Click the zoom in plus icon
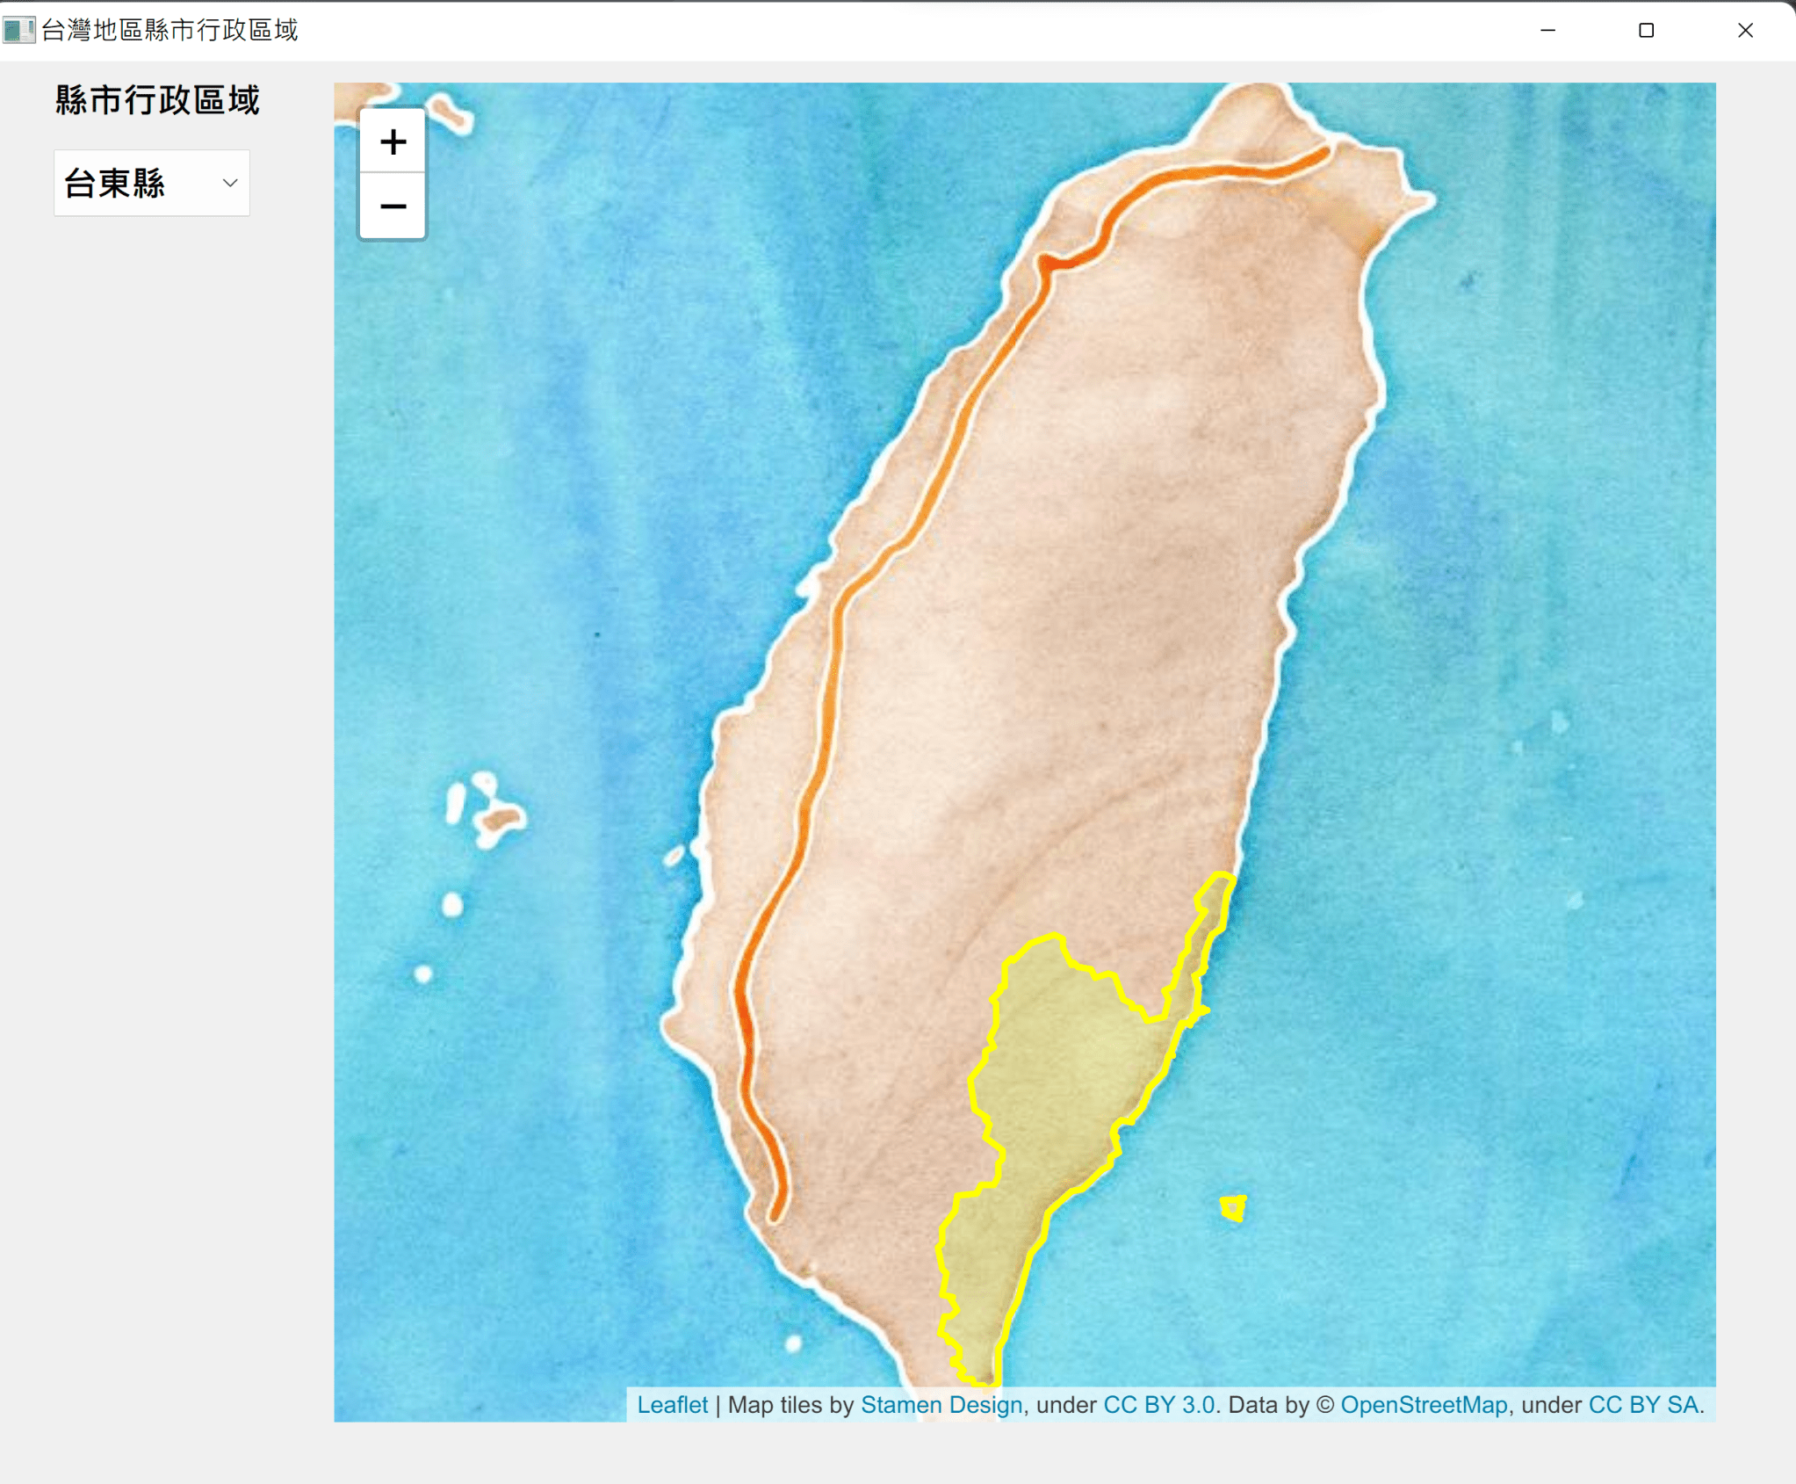This screenshot has width=1796, height=1484. [x=393, y=141]
